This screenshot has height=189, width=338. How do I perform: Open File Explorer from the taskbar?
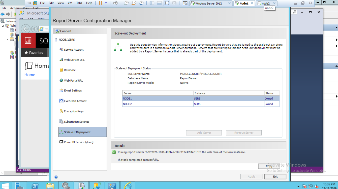[x=50, y=186]
